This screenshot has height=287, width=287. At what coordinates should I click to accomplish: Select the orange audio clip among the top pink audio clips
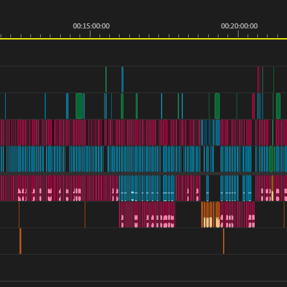(x=272, y=188)
